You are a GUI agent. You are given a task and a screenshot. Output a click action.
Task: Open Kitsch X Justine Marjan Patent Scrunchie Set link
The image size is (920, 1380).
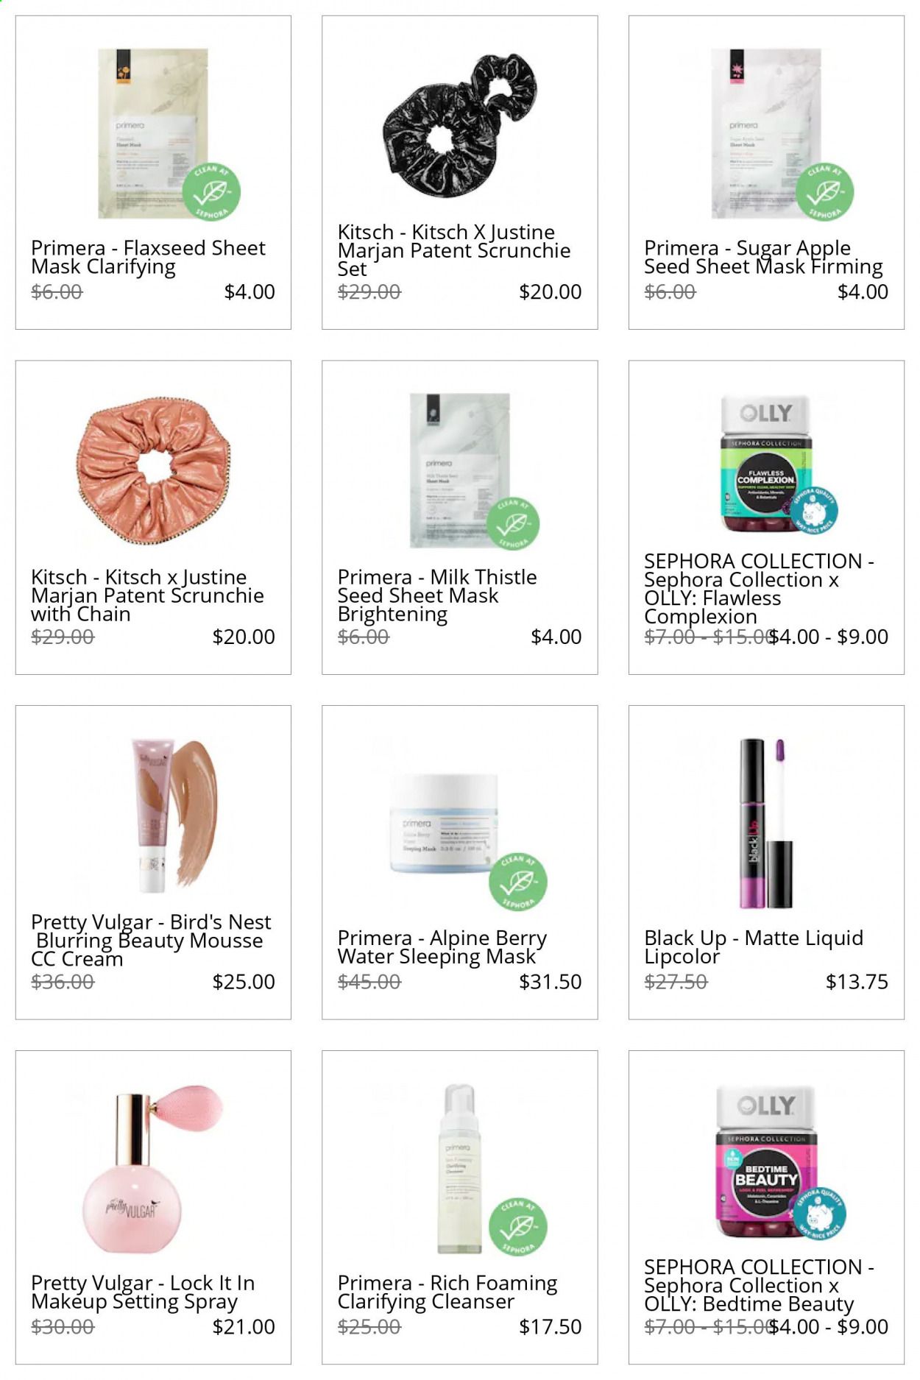(x=454, y=251)
